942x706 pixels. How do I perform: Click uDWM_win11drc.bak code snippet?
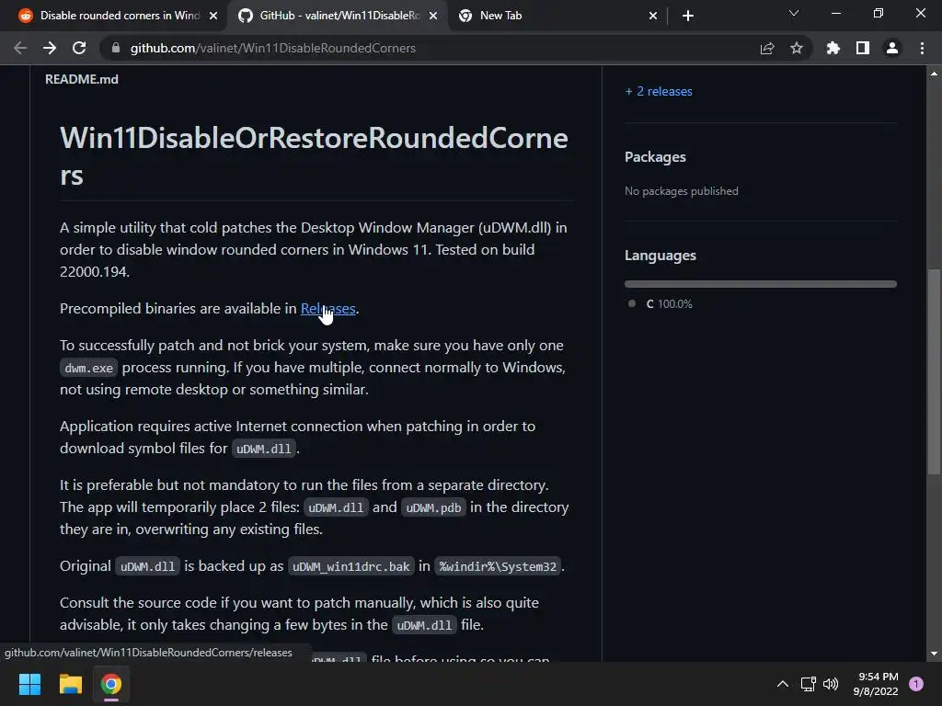click(350, 566)
